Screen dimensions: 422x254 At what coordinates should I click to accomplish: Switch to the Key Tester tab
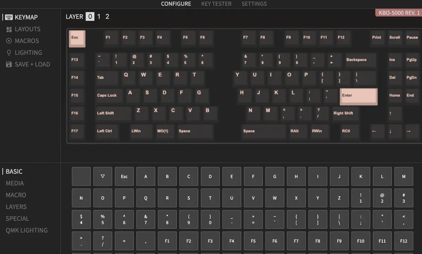(x=216, y=4)
